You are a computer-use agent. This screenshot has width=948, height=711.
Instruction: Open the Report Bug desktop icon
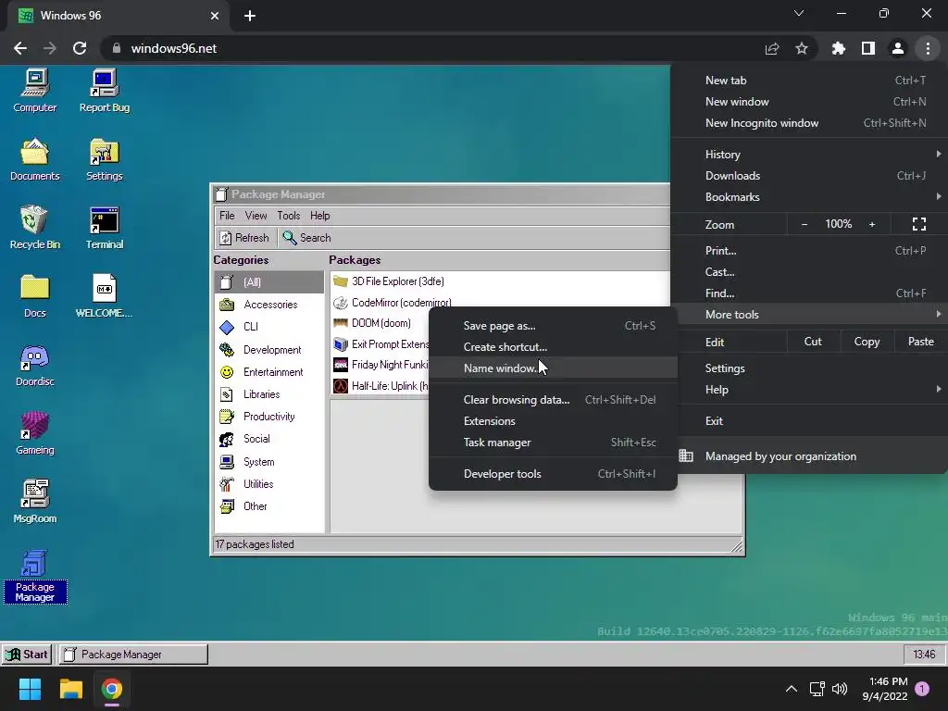point(104,91)
